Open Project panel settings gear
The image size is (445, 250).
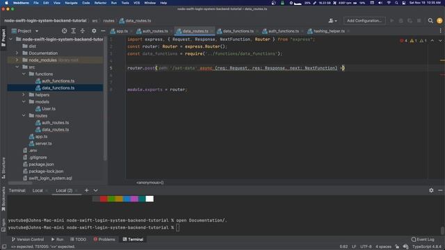click(94, 31)
